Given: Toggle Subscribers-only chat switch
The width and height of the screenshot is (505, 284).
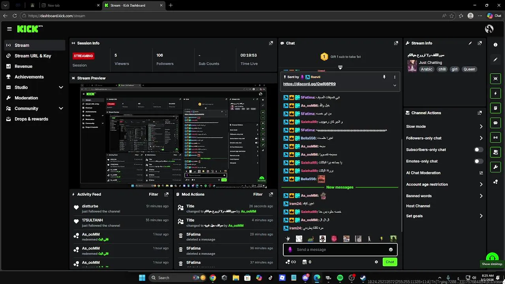Looking at the screenshot, I should click(x=478, y=150).
